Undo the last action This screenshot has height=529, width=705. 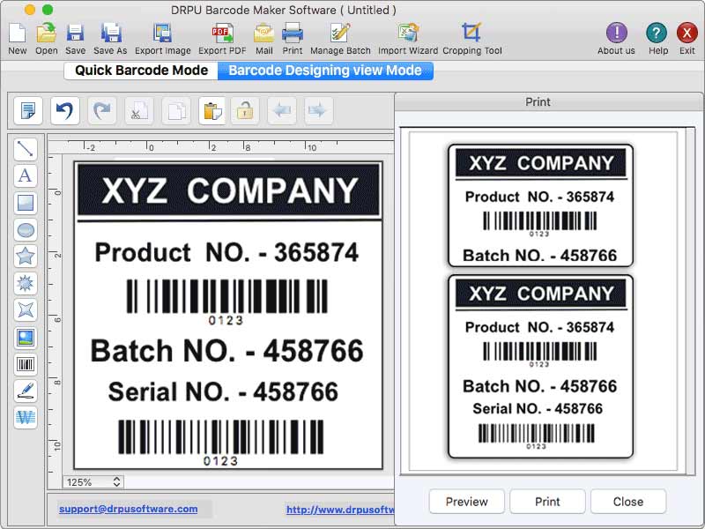coord(64,111)
